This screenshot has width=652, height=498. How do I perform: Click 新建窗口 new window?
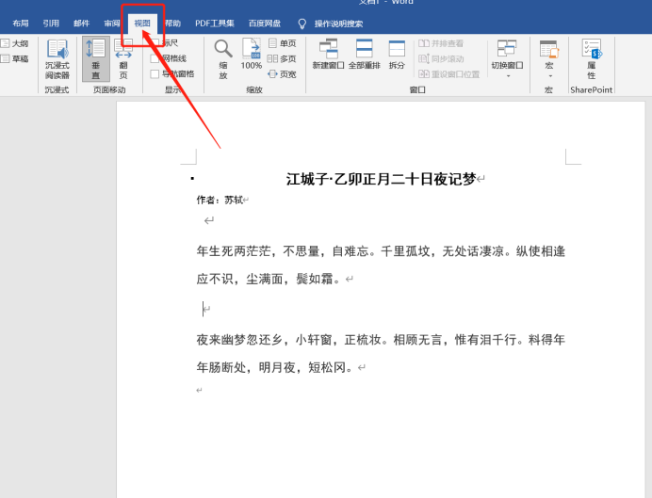click(328, 54)
